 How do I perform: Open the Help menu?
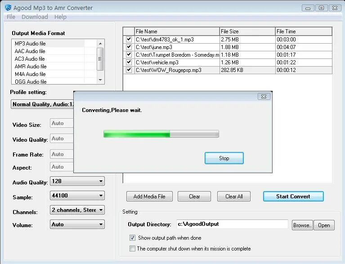[x=60, y=17]
